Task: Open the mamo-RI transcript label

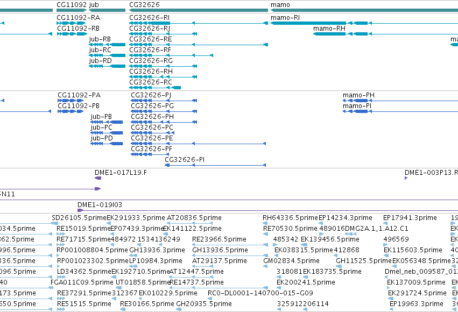Action: pos(285,18)
